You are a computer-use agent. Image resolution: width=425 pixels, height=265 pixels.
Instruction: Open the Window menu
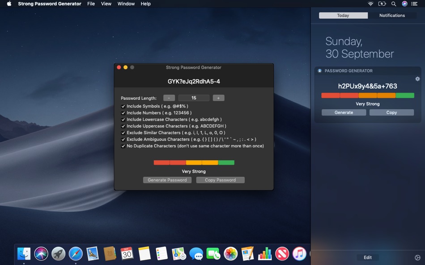[126, 4]
